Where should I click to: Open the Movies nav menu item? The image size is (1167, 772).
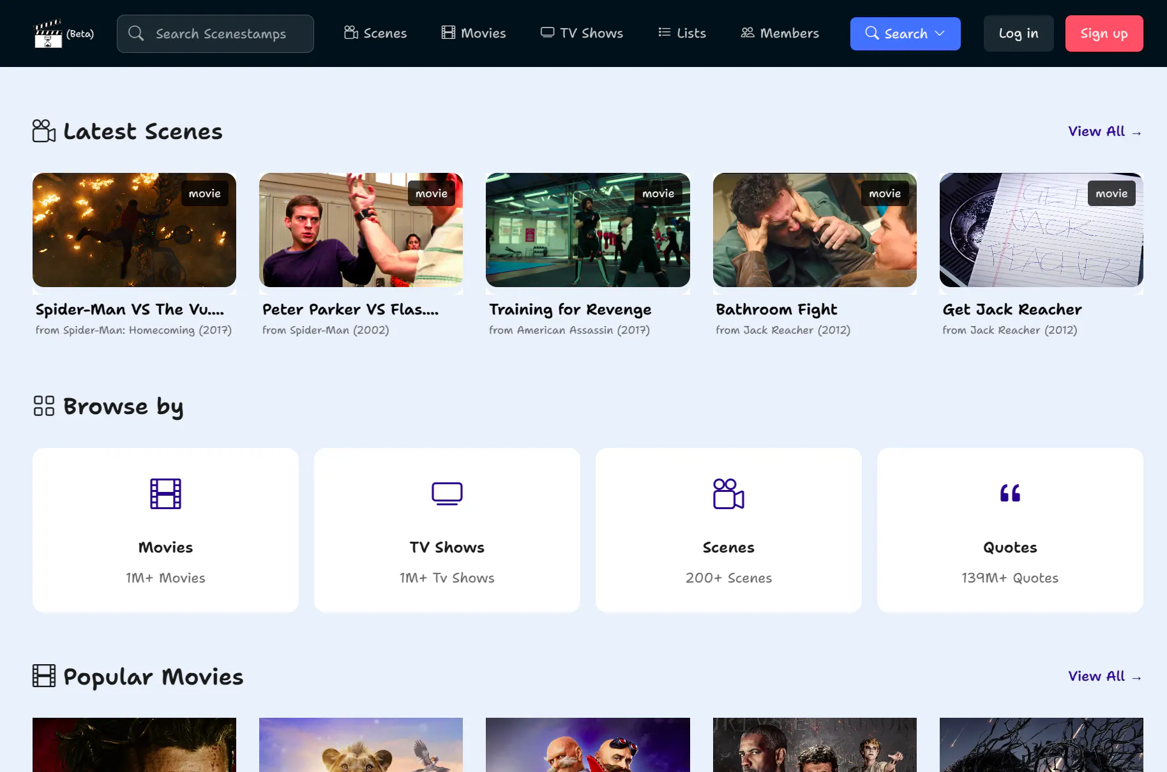(x=474, y=33)
